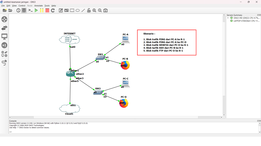Open the Tools menu
The height and width of the screenshot is (146, 261).
pyautogui.click(x=47, y=6)
